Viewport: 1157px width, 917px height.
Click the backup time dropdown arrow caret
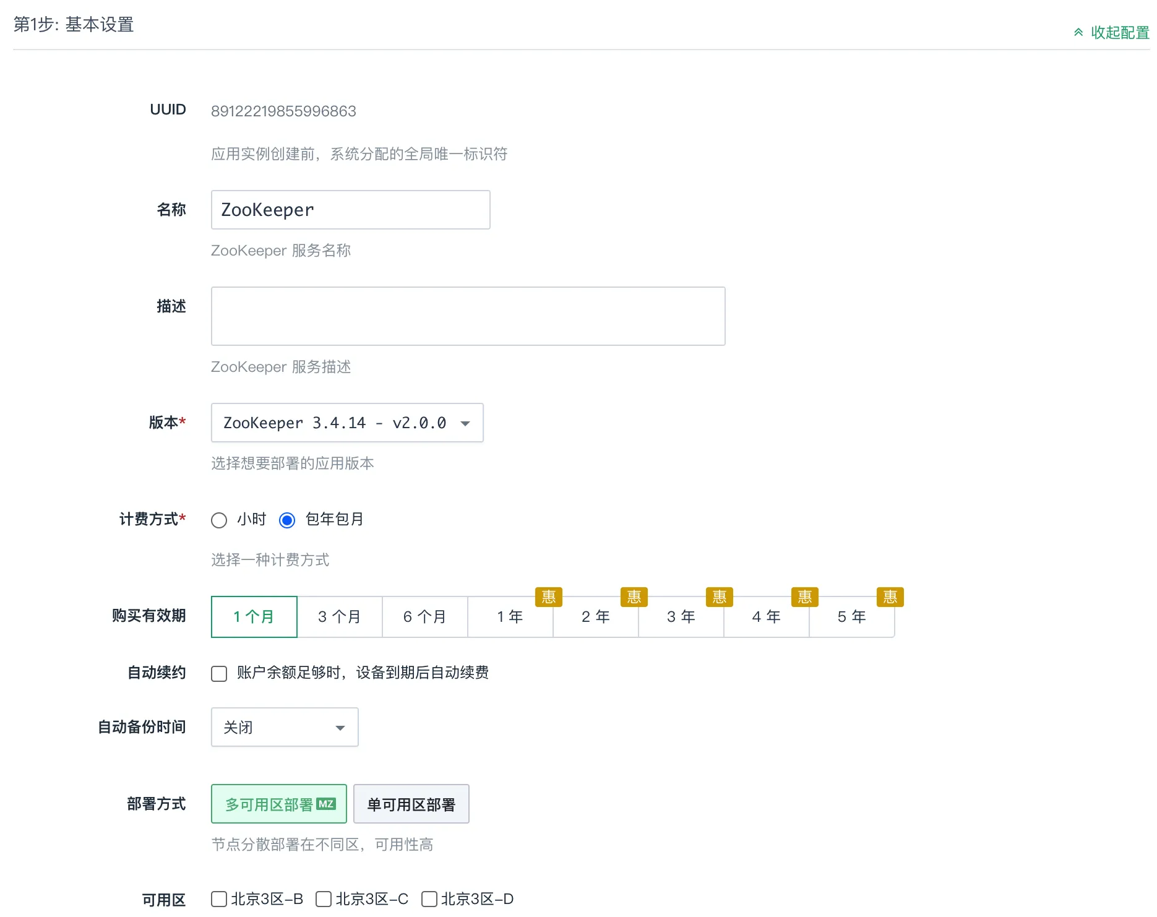coord(340,728)
